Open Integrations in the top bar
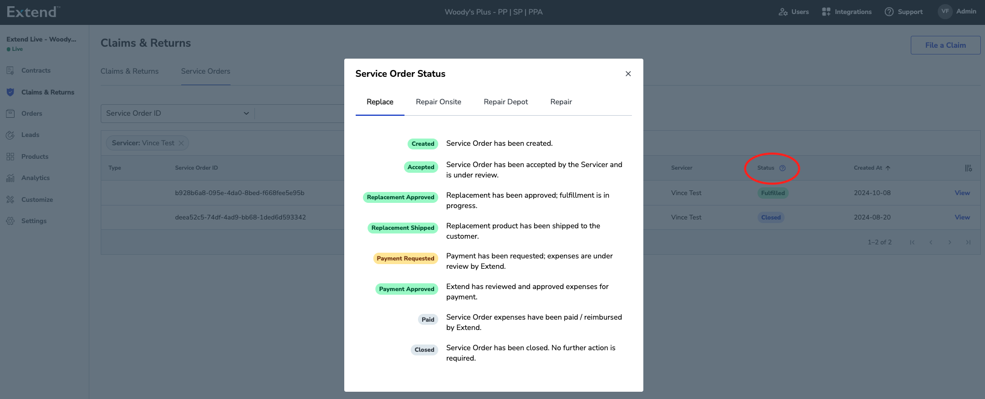This screenshot has width=985, height=399. (847, 12)
